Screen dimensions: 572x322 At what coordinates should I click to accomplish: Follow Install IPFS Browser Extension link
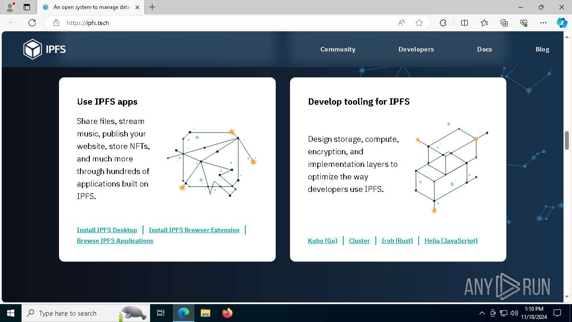pyautogui.click(x=194, y=230)
